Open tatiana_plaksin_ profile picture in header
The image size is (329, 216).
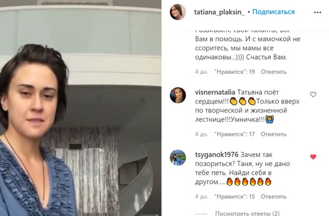pyautogui.click(x=178, y=12)
